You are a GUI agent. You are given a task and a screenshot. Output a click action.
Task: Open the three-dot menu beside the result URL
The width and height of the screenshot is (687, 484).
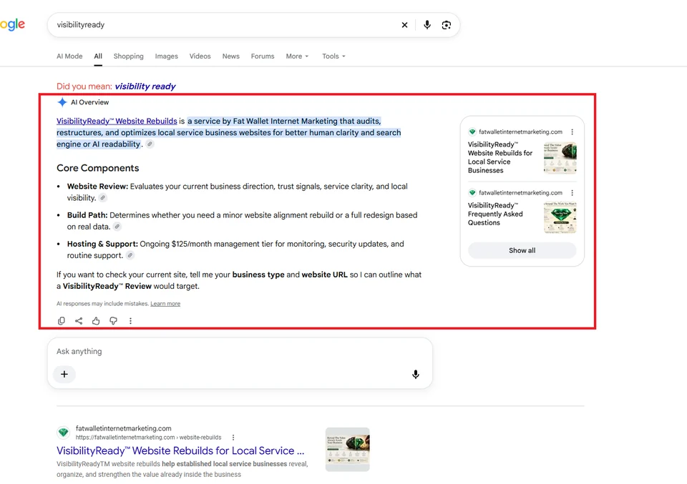[233, 438]
